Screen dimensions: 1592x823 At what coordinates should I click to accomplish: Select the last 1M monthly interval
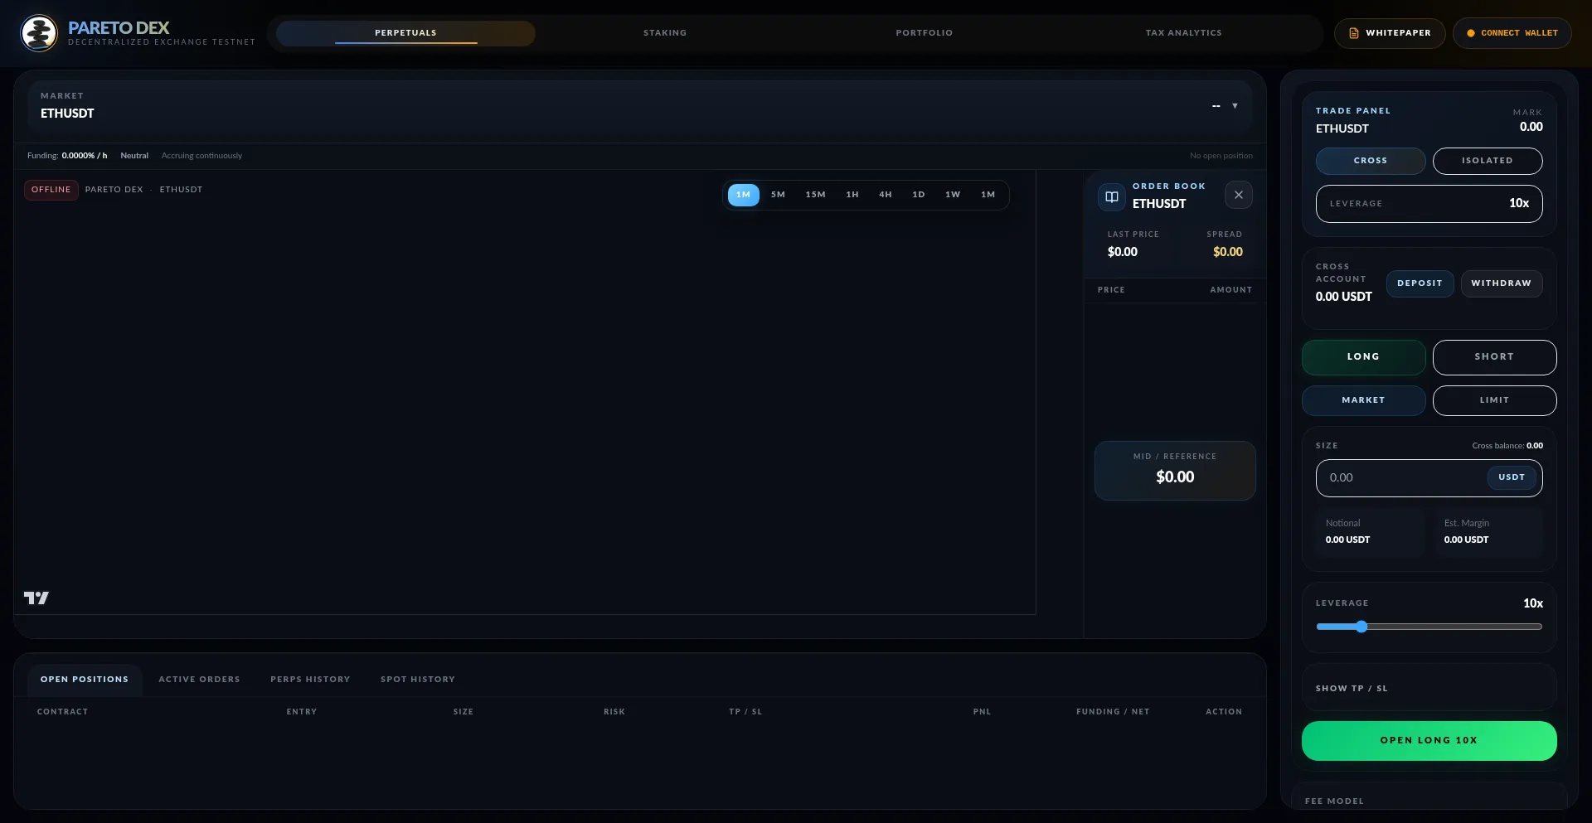pos(988,195)
